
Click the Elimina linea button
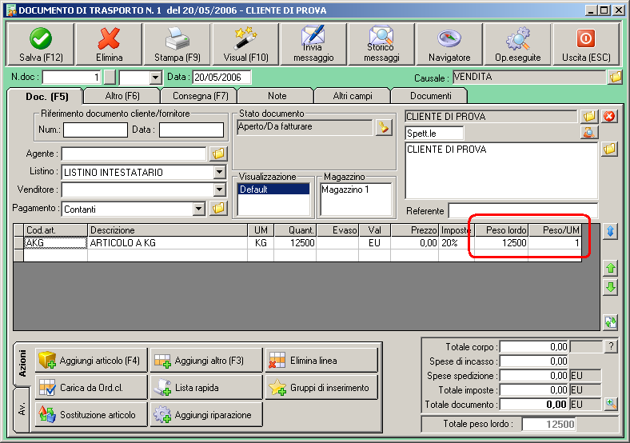coord(321,360)
